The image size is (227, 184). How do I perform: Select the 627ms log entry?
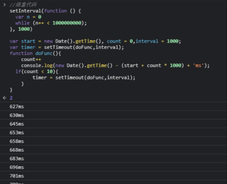(x=114, y=106)
